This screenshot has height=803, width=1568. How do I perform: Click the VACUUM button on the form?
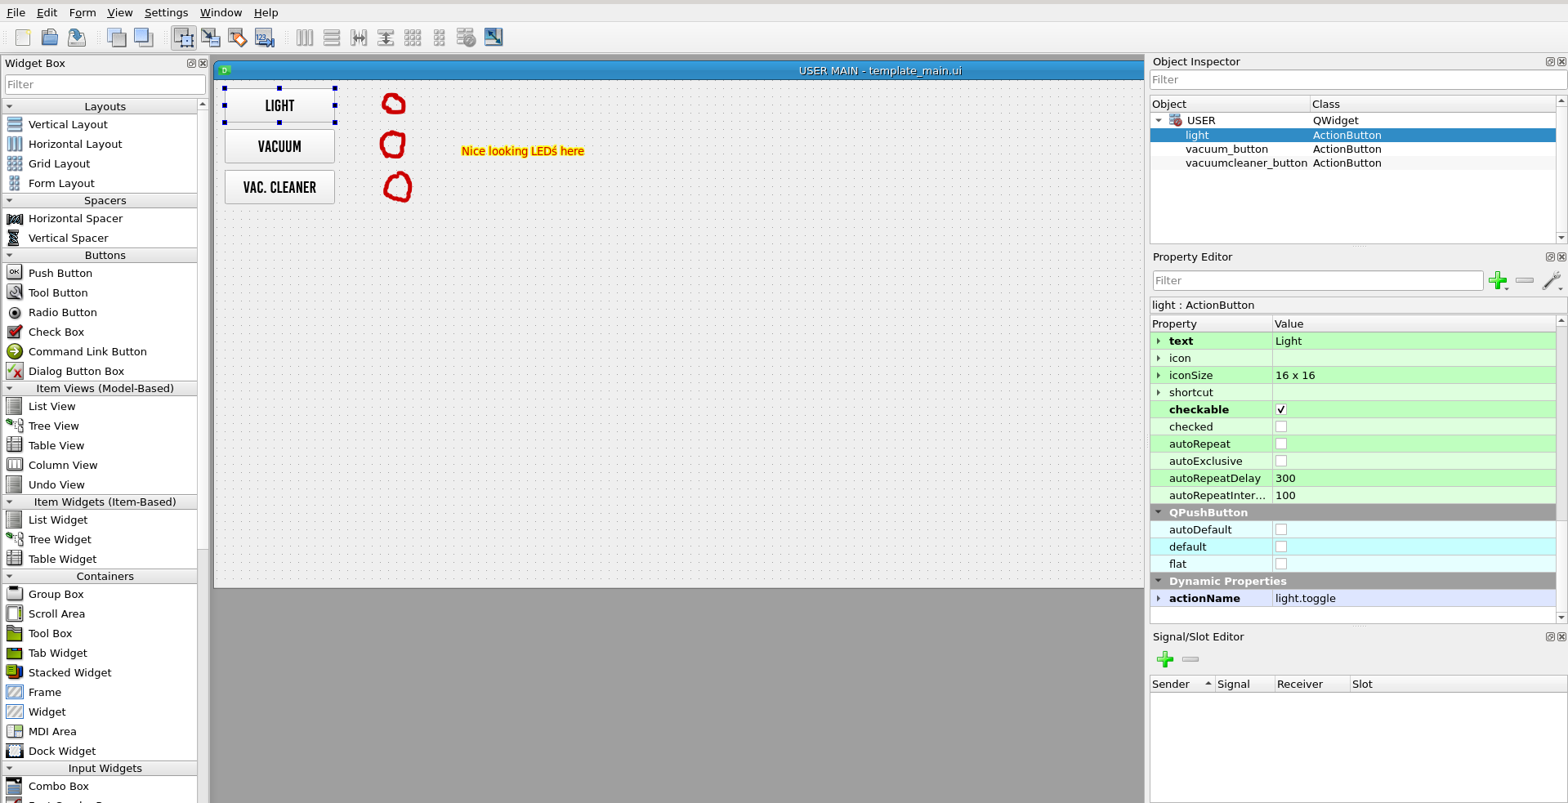click(279, 147)
